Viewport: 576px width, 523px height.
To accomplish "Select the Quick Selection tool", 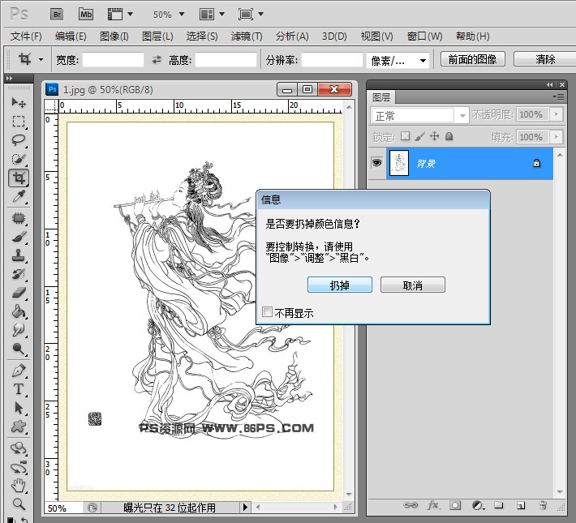I will 19,159.
